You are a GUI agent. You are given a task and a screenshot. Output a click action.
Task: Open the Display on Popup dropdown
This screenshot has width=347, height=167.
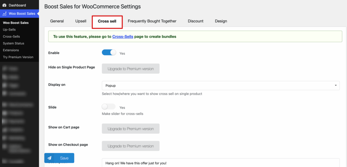tap(221, 85)
